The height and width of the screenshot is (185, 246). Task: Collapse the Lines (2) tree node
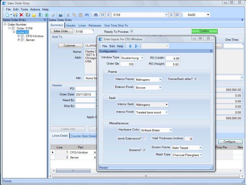pyautogui.click(x=14, y=32)
